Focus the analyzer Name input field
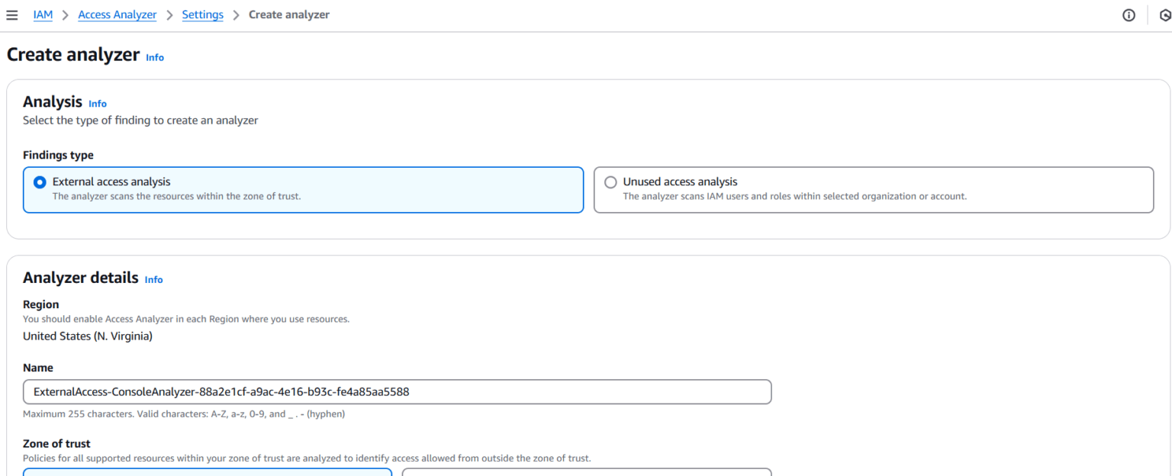Image resolution: width=1172 pixels, height=476 pixels. pos(397,391)
